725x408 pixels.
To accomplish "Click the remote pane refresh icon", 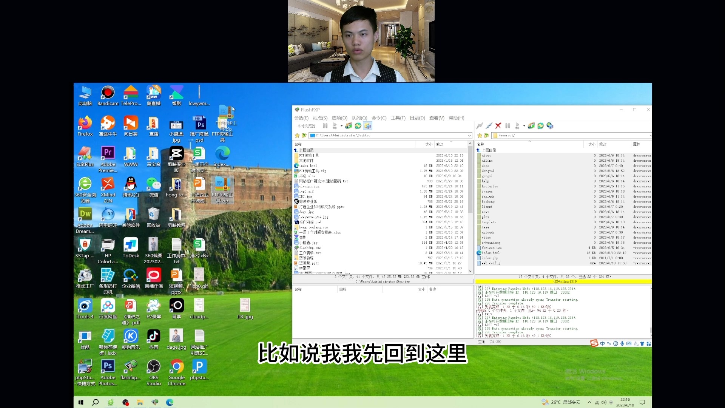I will tap(540, 126).
